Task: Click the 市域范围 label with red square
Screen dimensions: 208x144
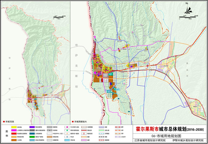Action: (x=8, y=121)
